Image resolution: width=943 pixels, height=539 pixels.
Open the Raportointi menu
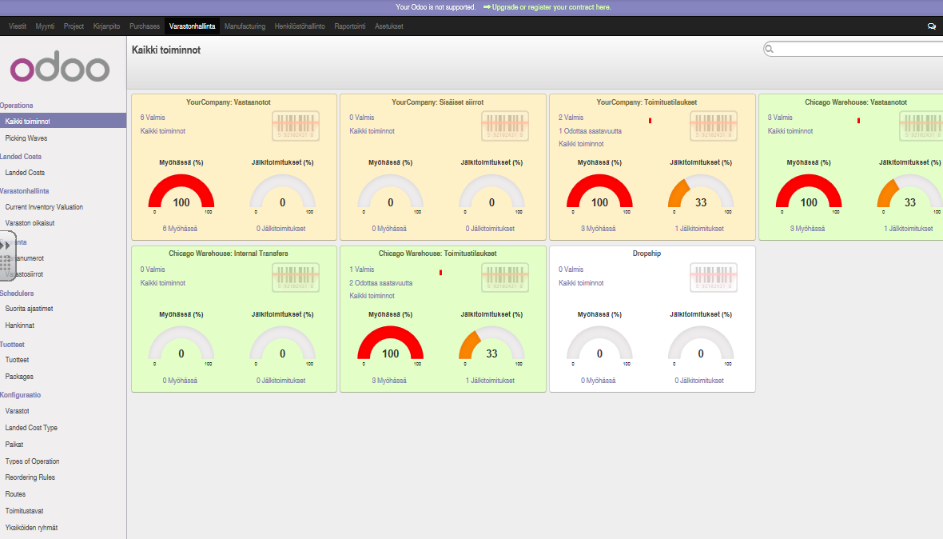(350, 26)
